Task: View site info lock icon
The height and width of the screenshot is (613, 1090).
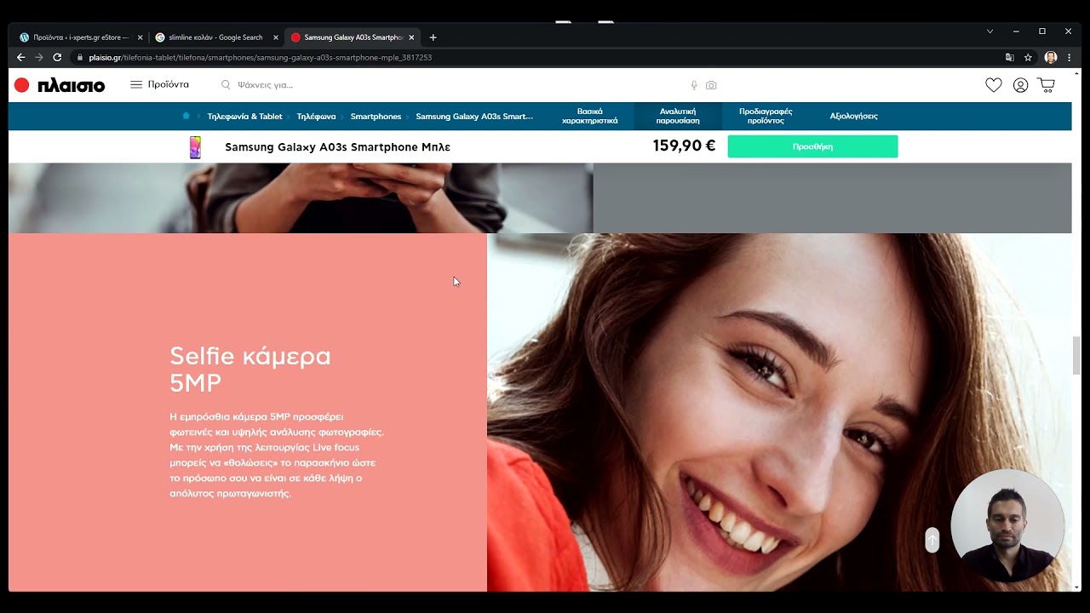Action: coord(80,58)
